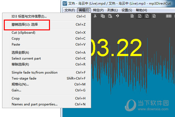This screenshot has width=175, height=117.
Task: Click the yellow time counter display
Action: [x=117, y=48]
